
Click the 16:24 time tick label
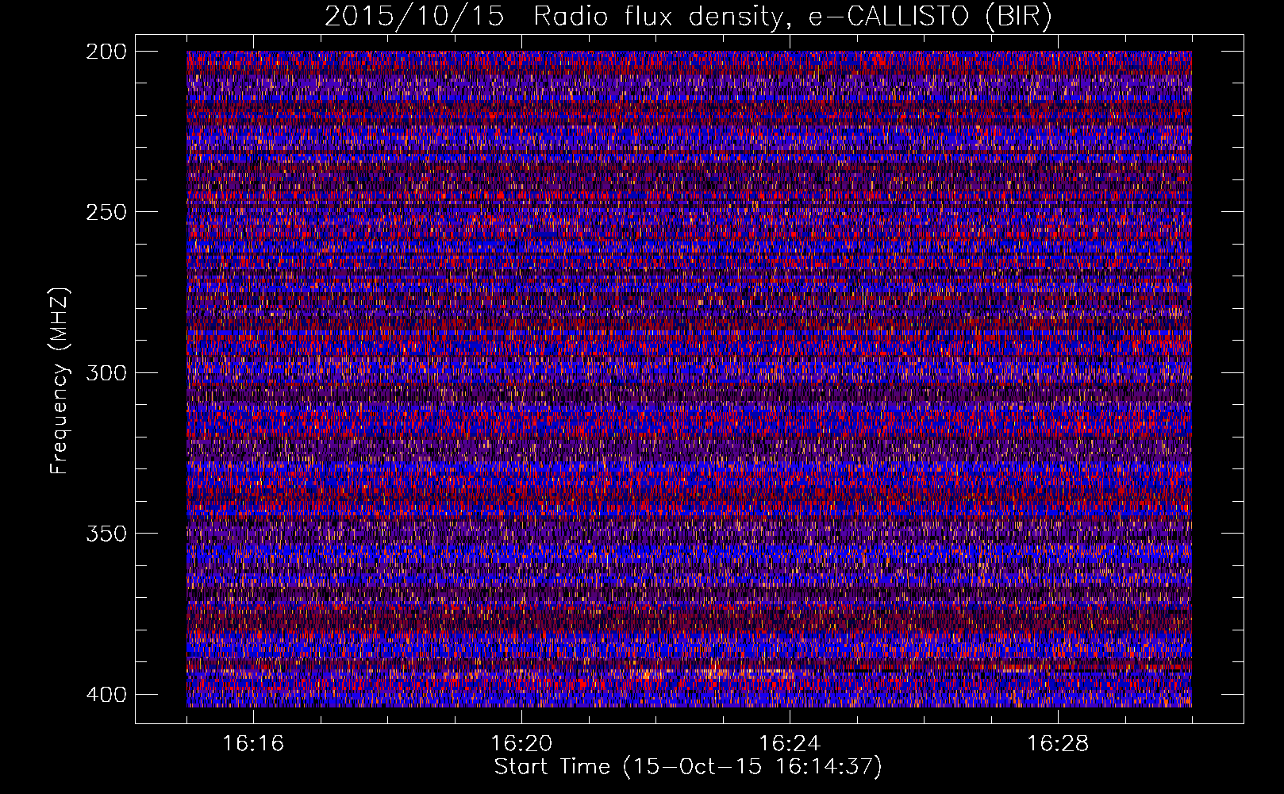tap(790, 744)
